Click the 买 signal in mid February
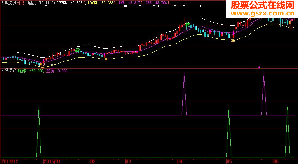This screenshot has height=164, width=298. 106,60
